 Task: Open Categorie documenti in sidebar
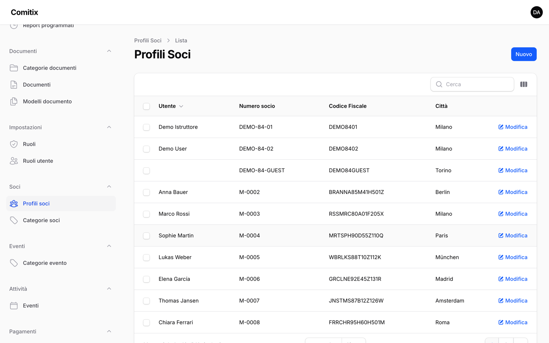point(61,68)
